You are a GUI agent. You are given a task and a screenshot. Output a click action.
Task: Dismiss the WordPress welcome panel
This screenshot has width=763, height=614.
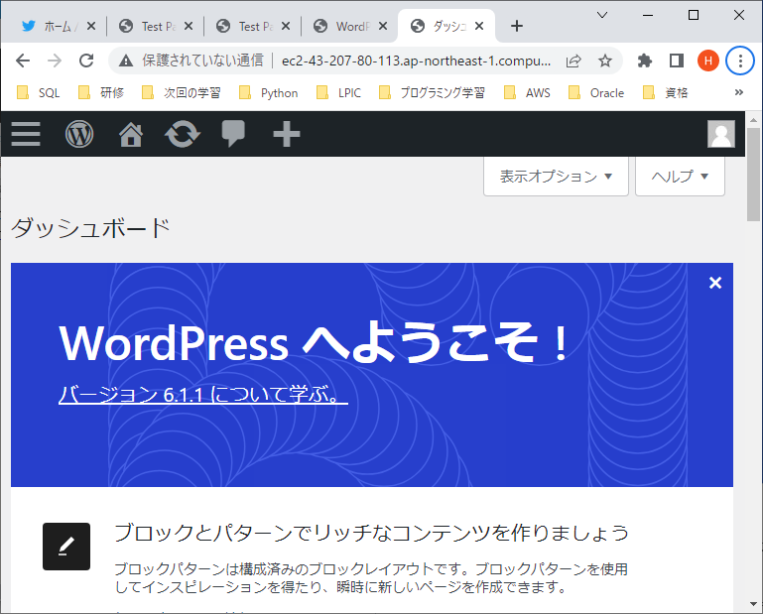[715, 283]
